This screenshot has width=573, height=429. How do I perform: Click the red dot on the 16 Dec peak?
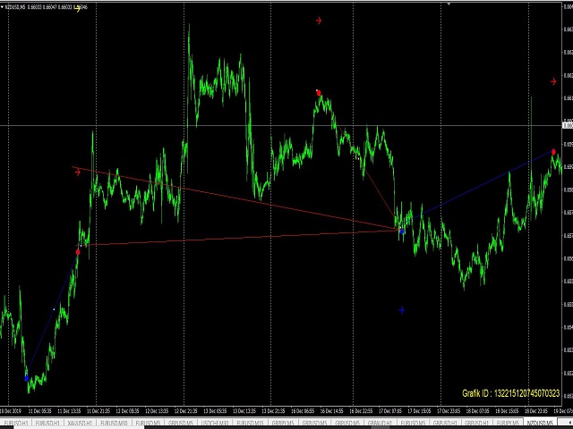(319, 93)
